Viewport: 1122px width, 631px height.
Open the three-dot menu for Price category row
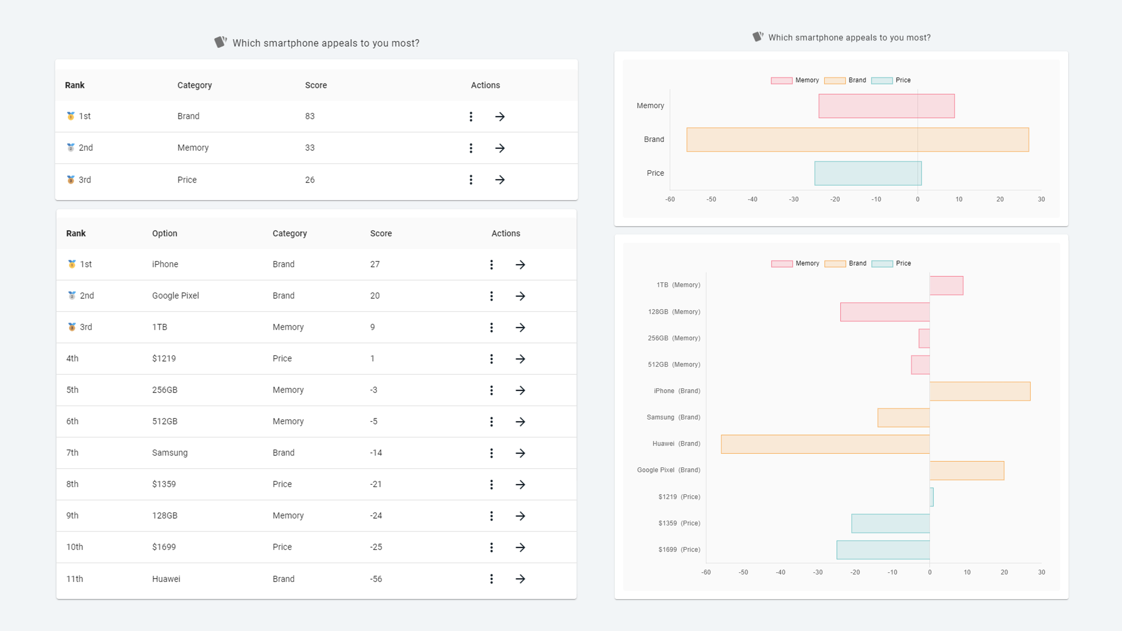pos(471,180)
